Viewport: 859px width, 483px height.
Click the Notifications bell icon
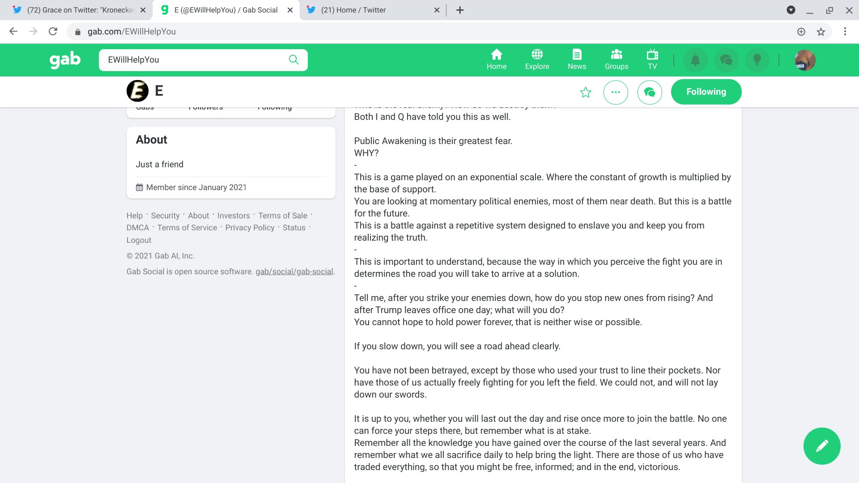point(696,59)
